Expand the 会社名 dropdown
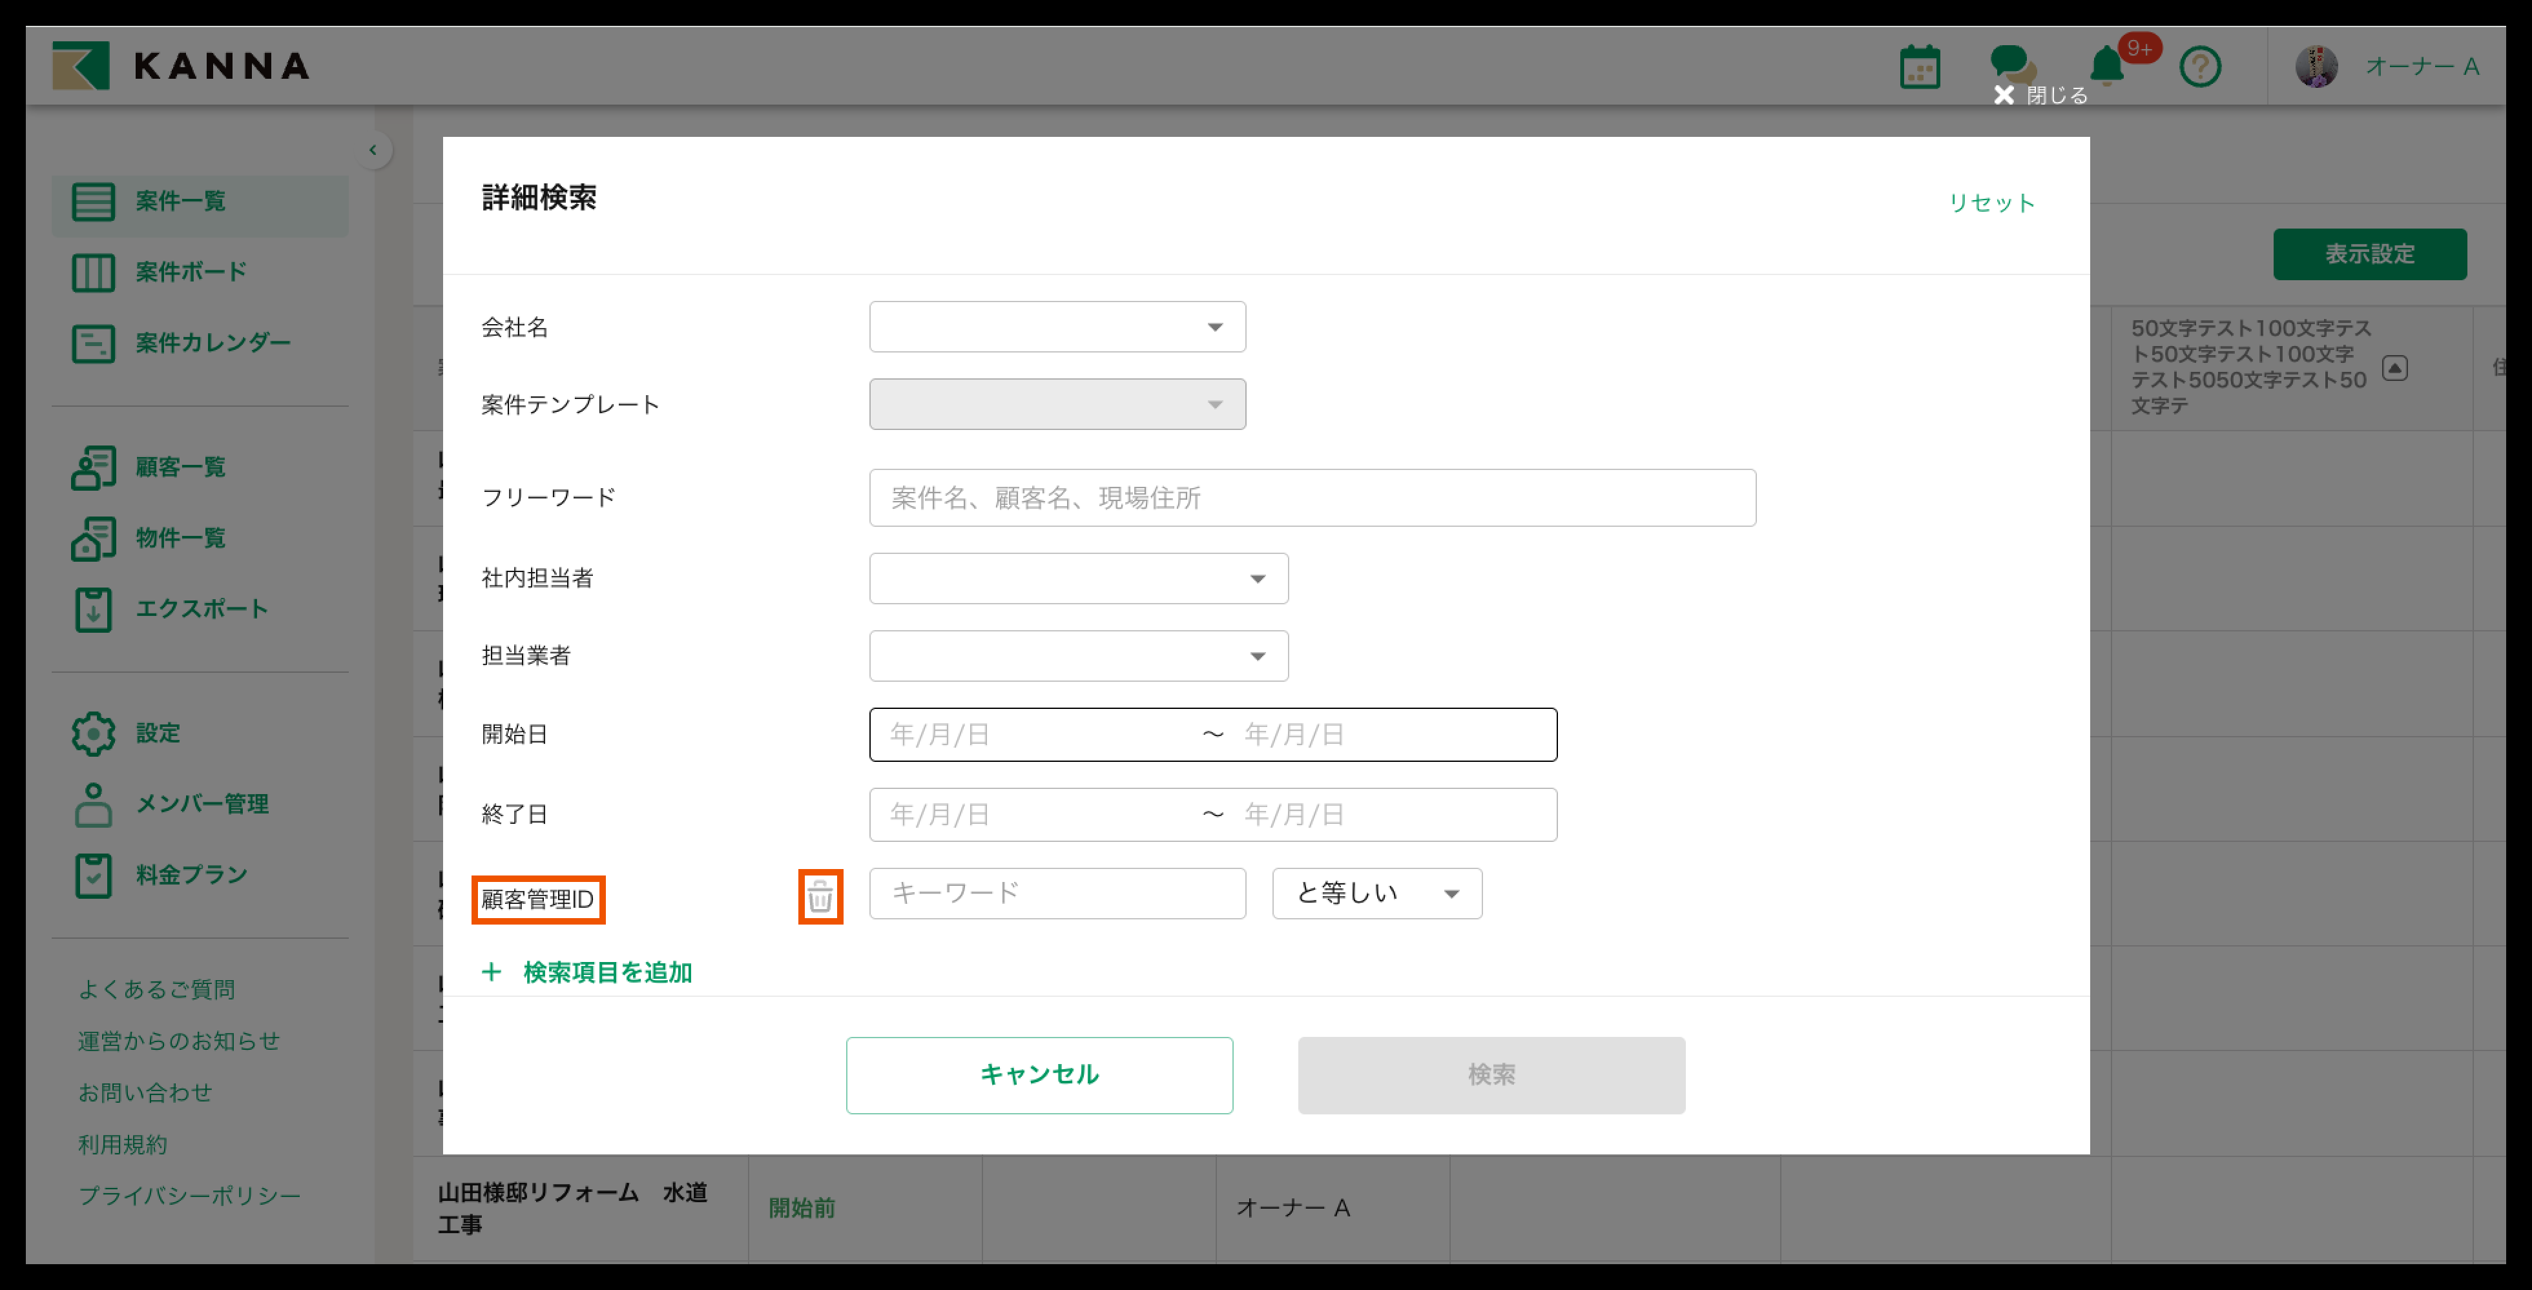2532x1290 pixels. coord(1057,327)
